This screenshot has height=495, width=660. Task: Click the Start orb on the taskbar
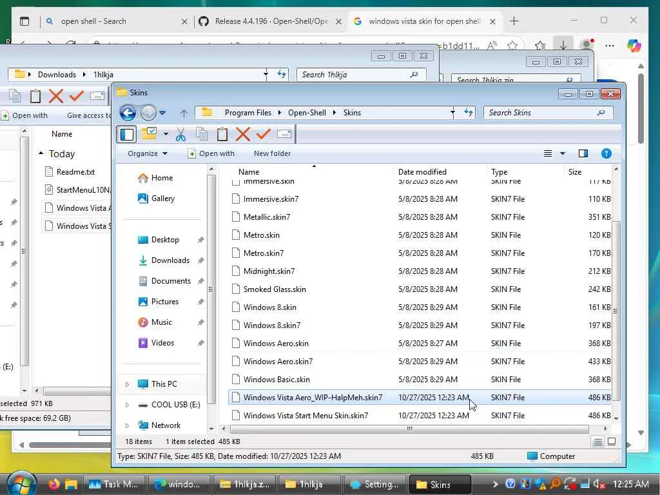pos(21,484)
